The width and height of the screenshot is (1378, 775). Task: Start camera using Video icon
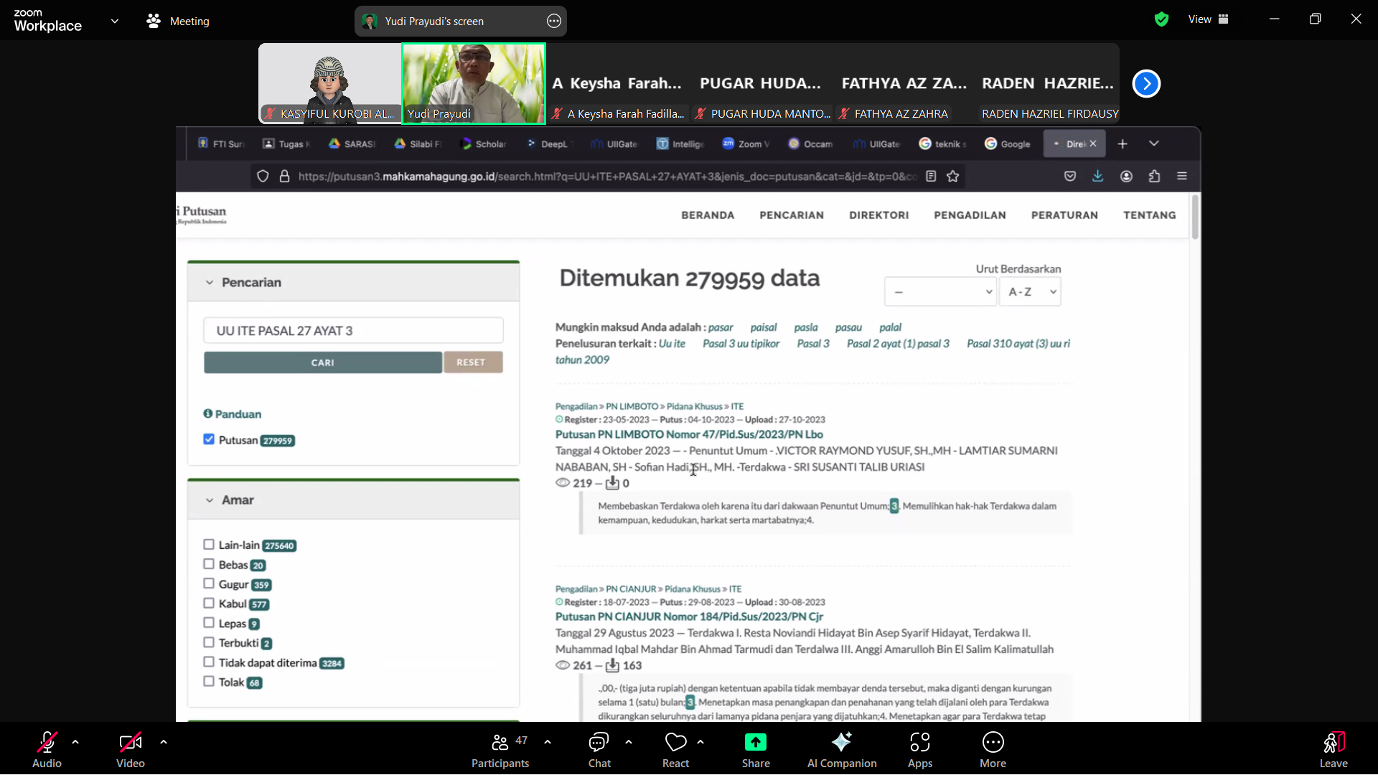click(130, 742)
